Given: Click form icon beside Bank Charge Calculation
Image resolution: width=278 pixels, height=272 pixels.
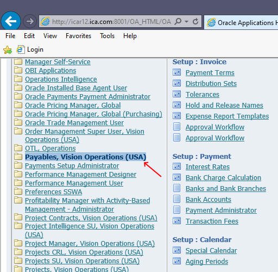Looking at the screenshot, I should (x=177, y=177).
